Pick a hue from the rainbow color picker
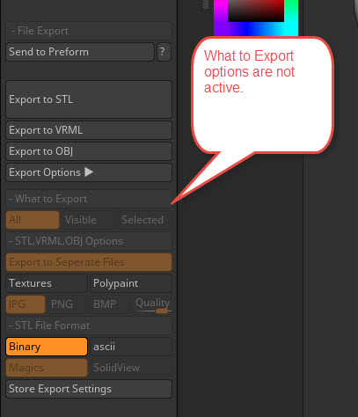 pyautogui.click(x=256, y=29)
